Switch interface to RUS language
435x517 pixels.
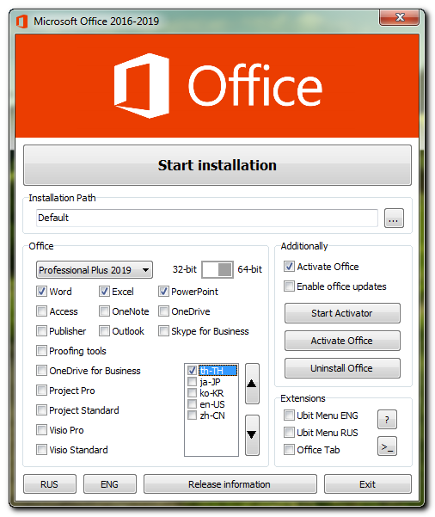pos(50,484)
